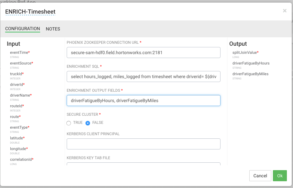
Task: Select the driverId input field entry
Action: (17, 85)
